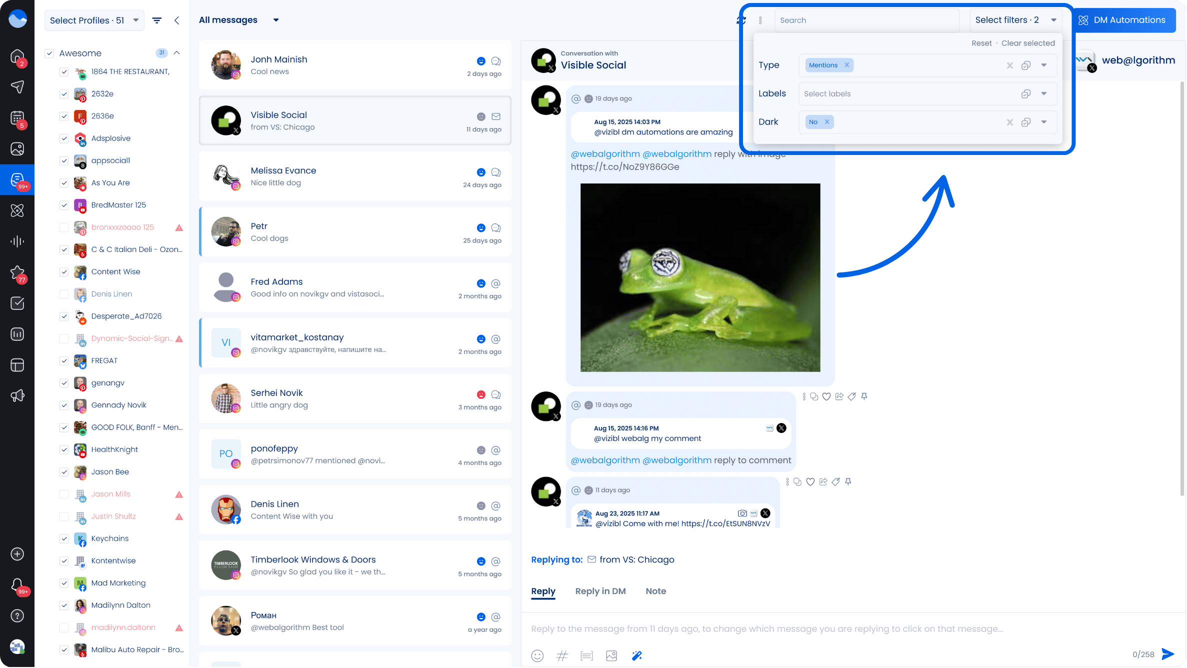
Task: Open the calendar icon with badge 5
Action: pos(17,118)
